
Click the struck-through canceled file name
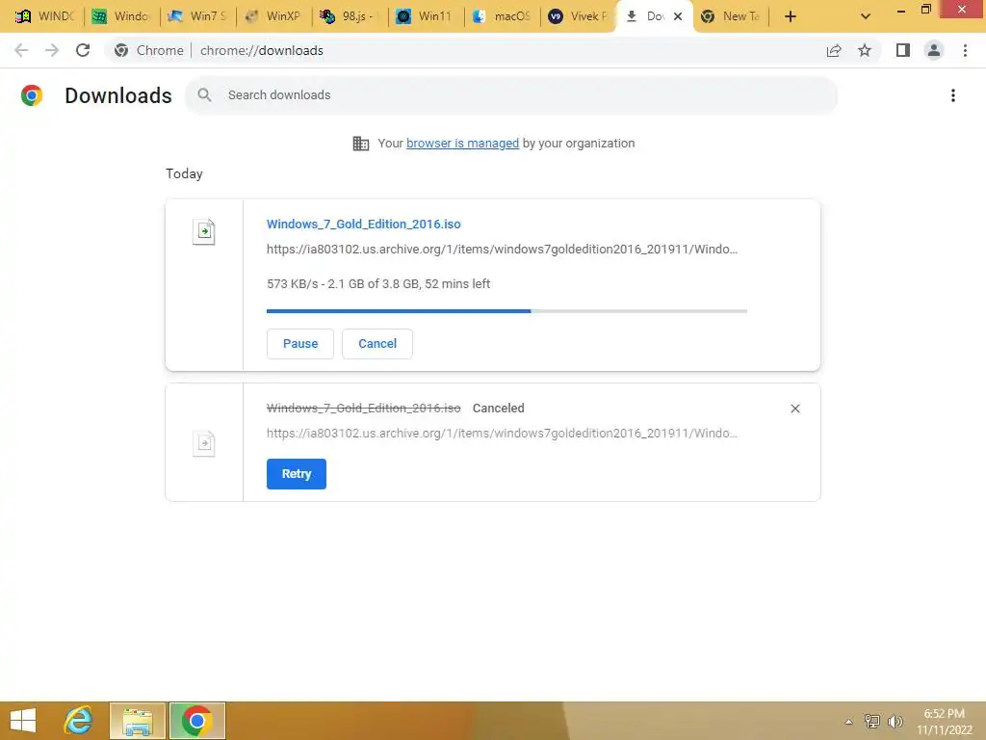click(x=363, y=409)
